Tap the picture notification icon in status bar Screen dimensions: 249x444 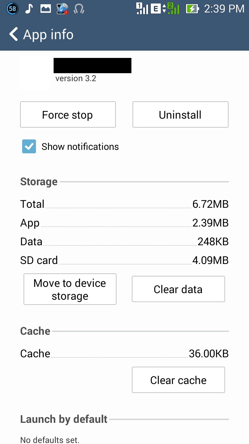point(46,9)
